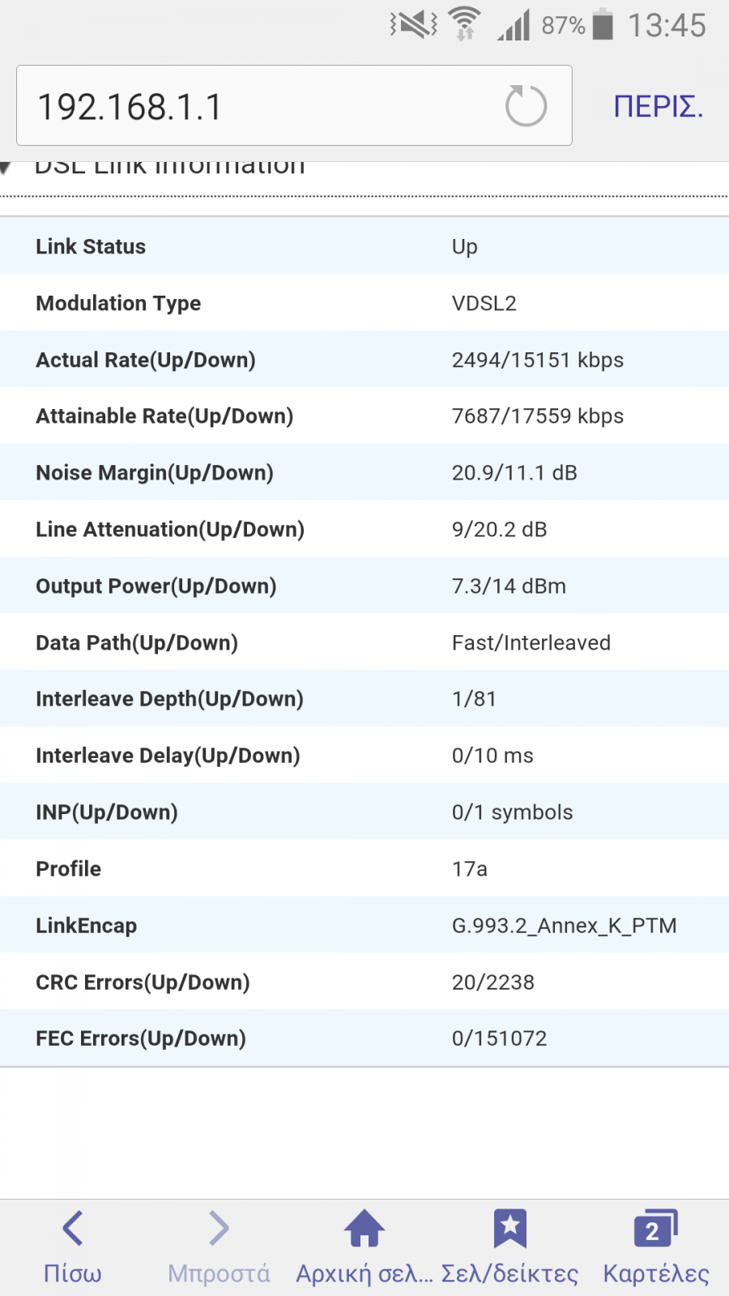Viewport: 729px width, 1296px height.
Task: Open the Καρτέλες tabs icon
Action: coord(656,1228)
